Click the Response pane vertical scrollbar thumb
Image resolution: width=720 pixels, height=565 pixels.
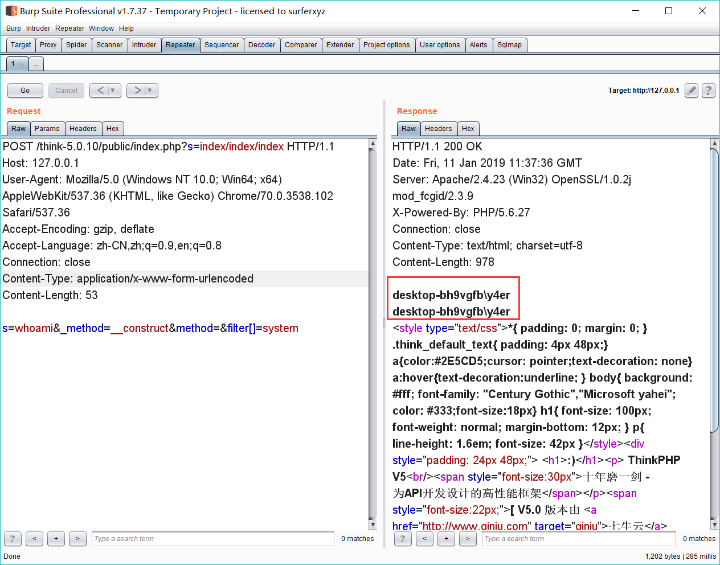pos(714,290)
